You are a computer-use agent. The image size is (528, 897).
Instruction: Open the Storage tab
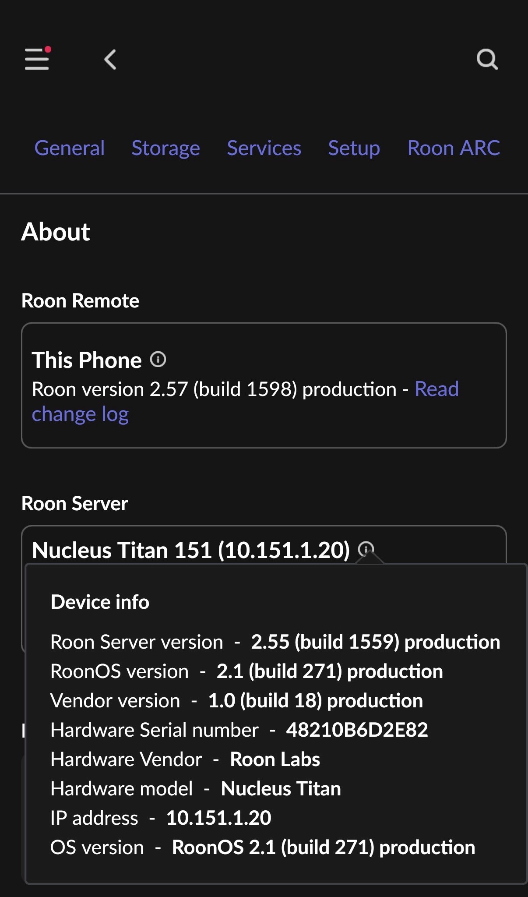click(x=165, y=148)
